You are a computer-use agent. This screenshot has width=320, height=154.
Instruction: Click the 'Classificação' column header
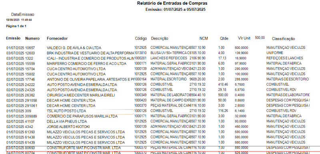[x=283, y=39]
